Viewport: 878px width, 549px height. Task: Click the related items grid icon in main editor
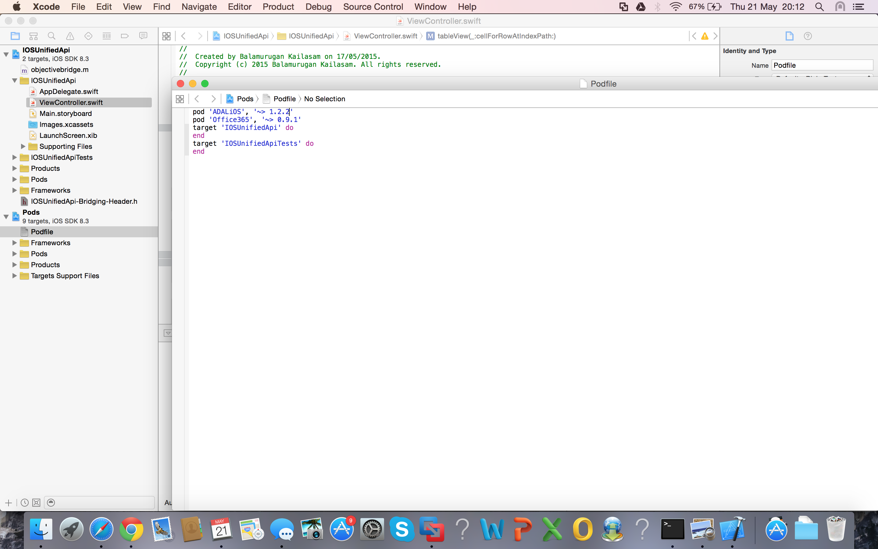pyautogui.click(x=166, y=36)
